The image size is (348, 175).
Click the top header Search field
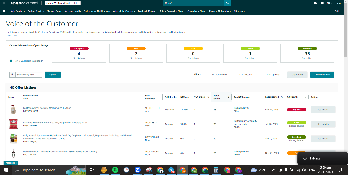(x=194, y=3)
